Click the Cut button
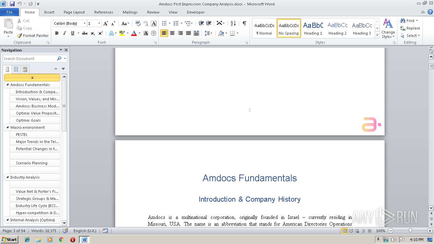Viewport: 434px width, 244px height. pos(23,21)
